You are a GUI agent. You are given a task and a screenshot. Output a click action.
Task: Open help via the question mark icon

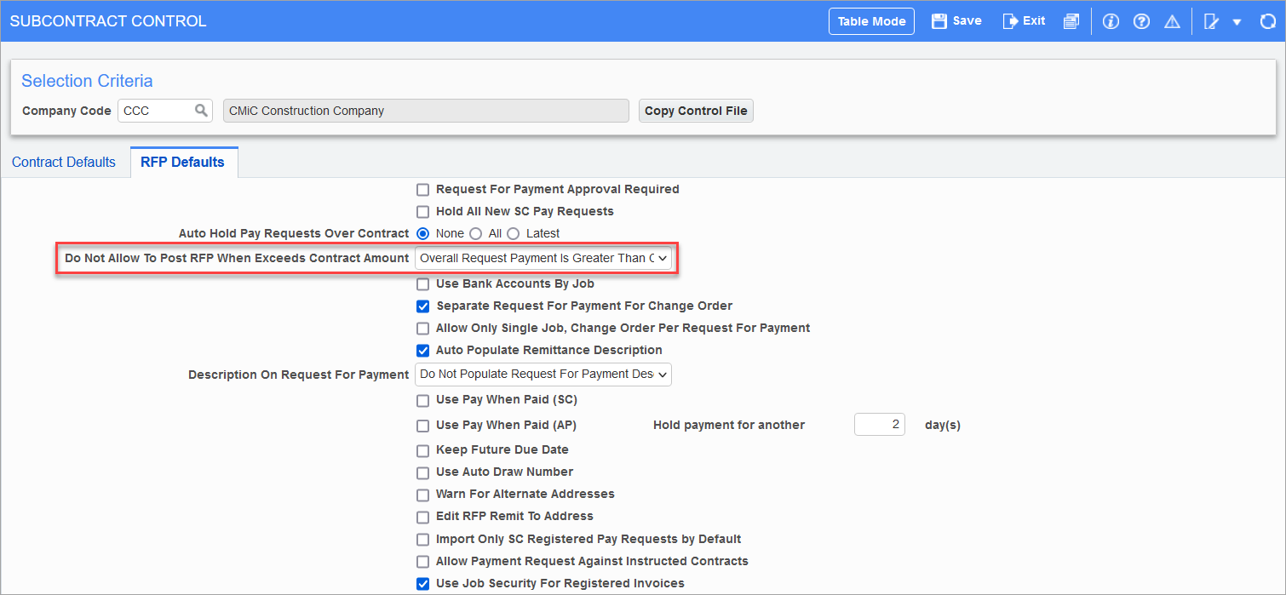point(1141,21)
